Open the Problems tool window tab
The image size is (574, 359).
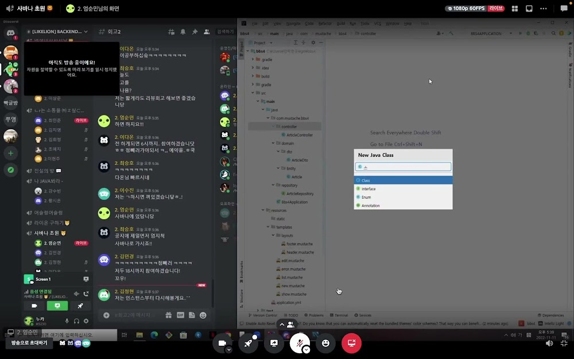pos(314,315)
